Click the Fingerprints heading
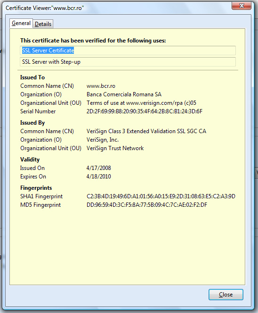Screen dimensions: 258x313 [36, 188]
